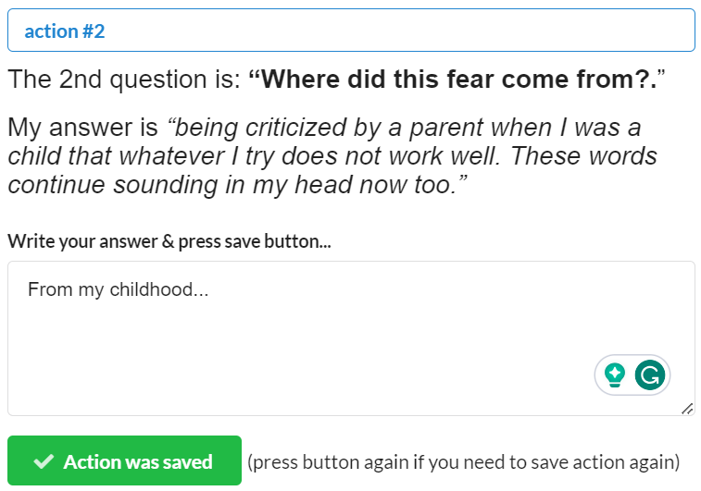
Task: Click the italic line starting being criticized by a parent
Action: coord(404,128)
